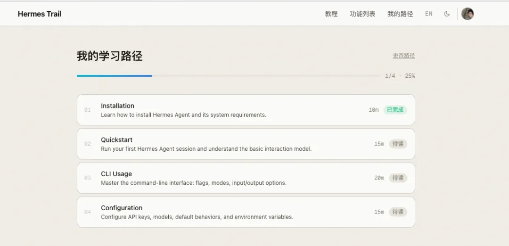Click description 'Run your first Hermes Agent session'

pyautogui.click(x=206, y=149)
